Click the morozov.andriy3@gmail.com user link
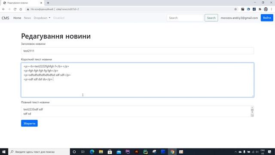 click(239, 18)
